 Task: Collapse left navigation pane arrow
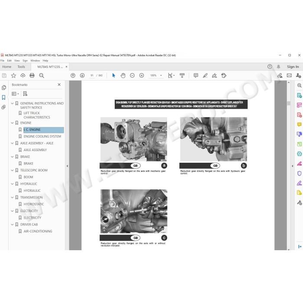click(x=67, y=166)
